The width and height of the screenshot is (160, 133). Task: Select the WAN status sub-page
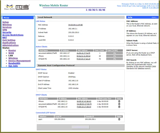tap(11, 53)
